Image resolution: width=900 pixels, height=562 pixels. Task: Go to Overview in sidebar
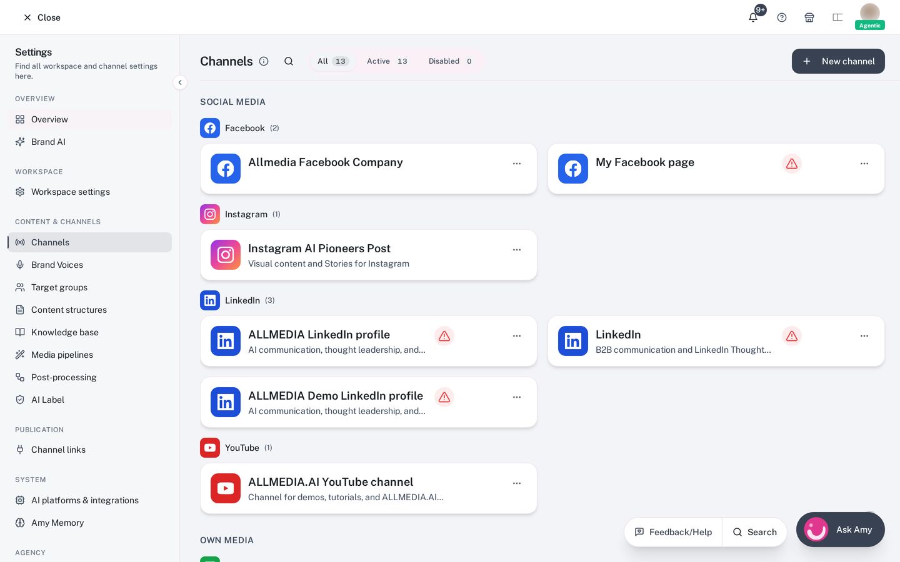(90, 119)
